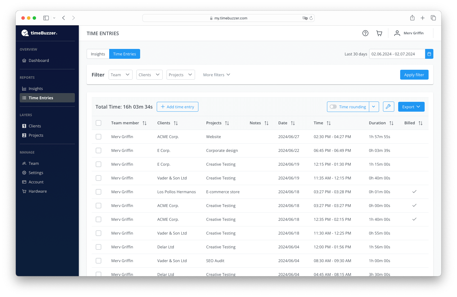Open the Team filter dropdown
The height and width of the screenshot is (297, 457).
tap(120, 75)
